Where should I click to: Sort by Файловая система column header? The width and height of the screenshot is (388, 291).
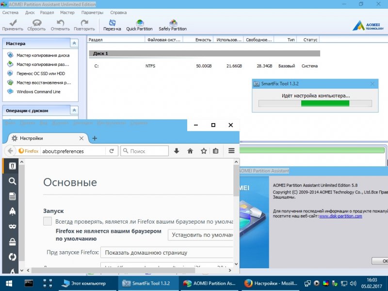coord(164,40)
